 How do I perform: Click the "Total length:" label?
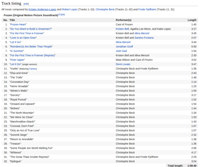[x=175, y=166]
